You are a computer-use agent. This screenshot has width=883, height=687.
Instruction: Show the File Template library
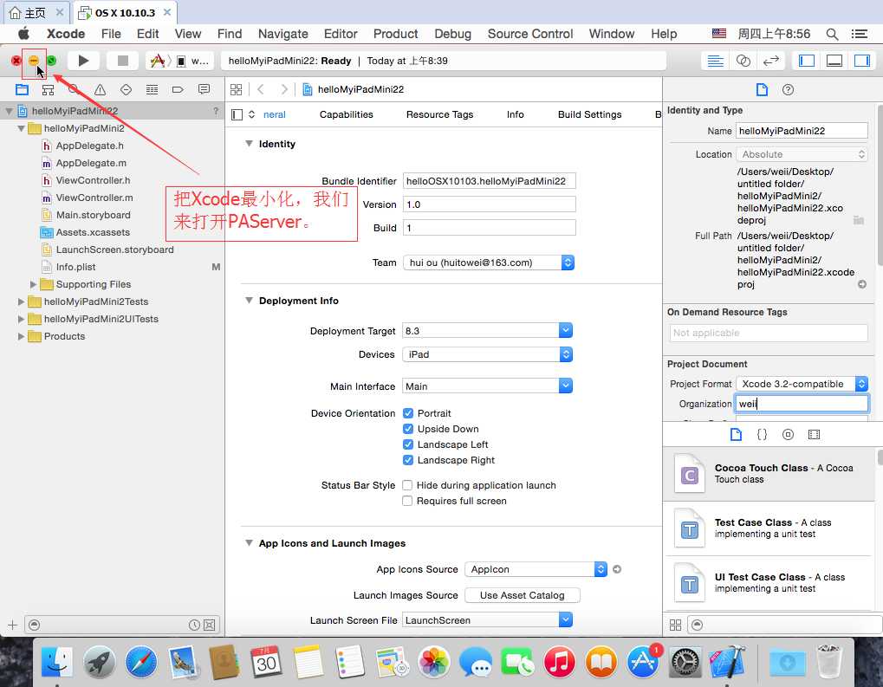coord(736,435)
